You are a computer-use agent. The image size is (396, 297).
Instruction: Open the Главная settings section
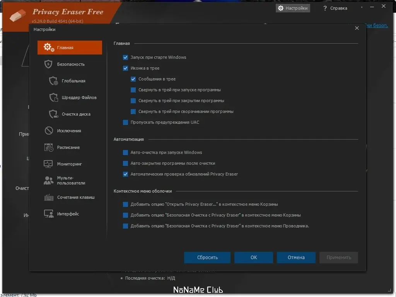tap(70, 48)
